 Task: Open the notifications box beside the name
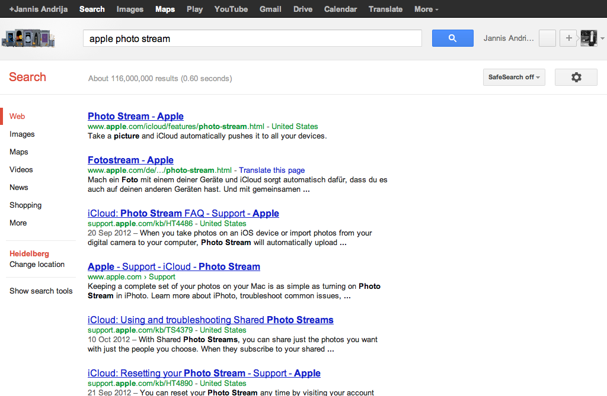point(547,38)
